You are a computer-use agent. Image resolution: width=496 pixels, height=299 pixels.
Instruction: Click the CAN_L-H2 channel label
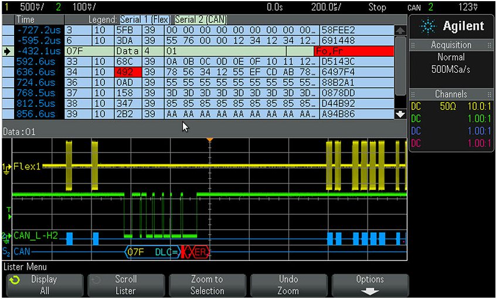coord(35,236)
